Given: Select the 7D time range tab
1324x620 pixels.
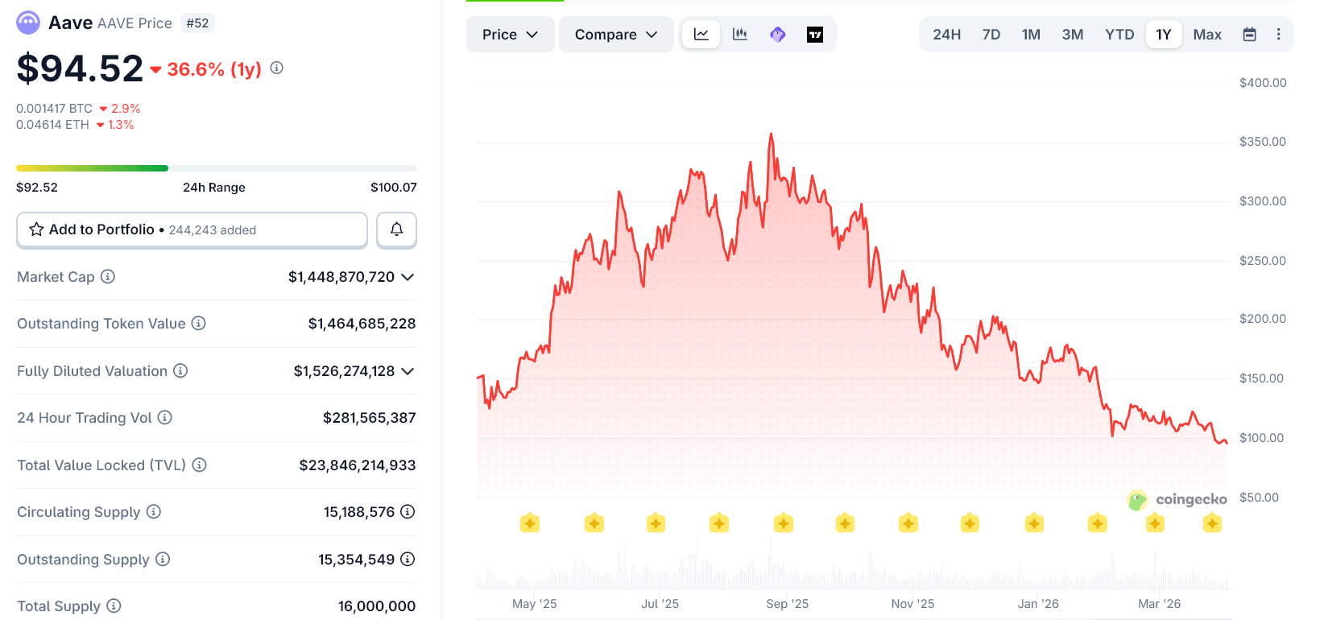Looking at the screenshot, I should [x=991, y=35].
